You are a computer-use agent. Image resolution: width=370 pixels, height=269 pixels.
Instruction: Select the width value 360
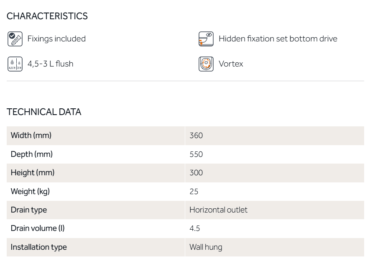coord(196,136)
